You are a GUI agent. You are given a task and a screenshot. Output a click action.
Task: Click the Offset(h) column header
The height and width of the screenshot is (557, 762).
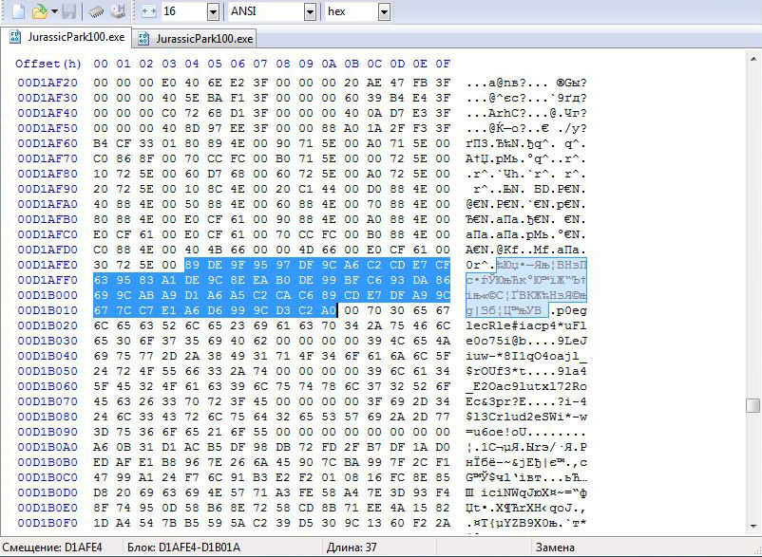pos(48,64)
